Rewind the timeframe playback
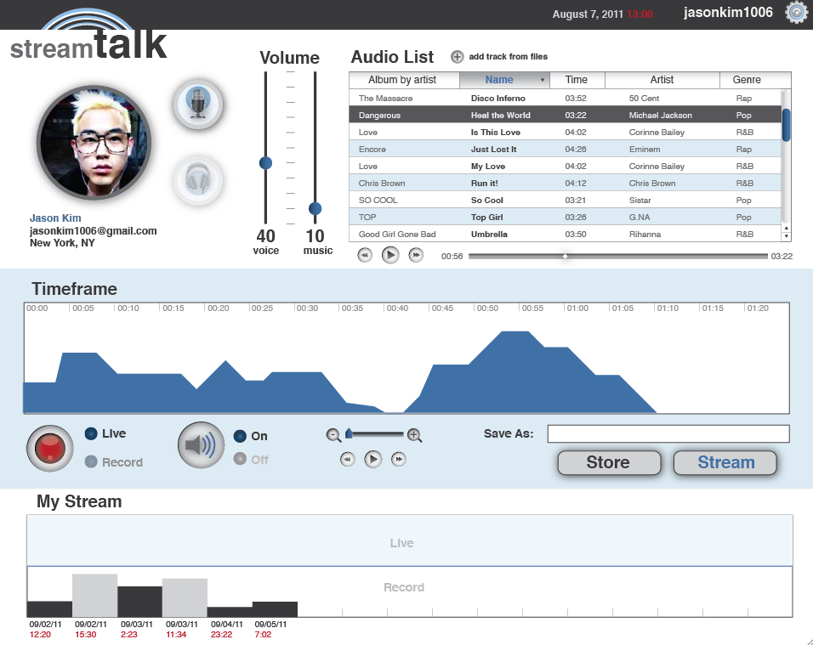The image size is (813, 645). [347, 459]
